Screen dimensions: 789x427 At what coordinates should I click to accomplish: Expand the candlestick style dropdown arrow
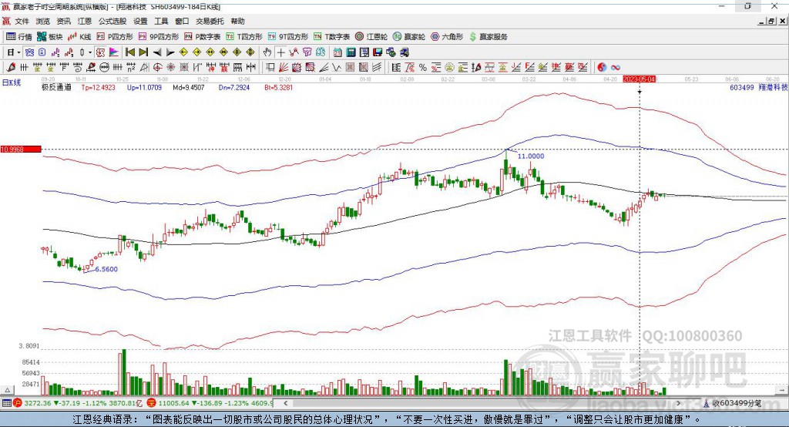(90, 52)
